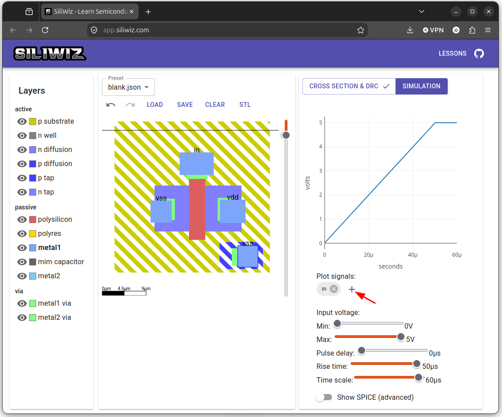The height and width of the screenshot is (417, 502).
Task: Switch to Cross Section & DRC tab
Action: [349, 86]
